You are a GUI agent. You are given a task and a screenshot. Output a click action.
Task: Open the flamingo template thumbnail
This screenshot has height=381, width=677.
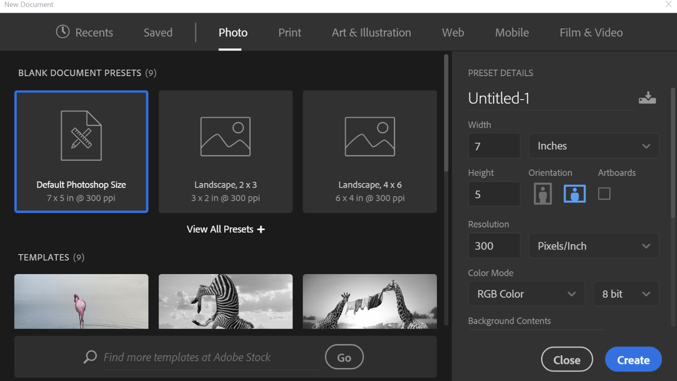82,301
